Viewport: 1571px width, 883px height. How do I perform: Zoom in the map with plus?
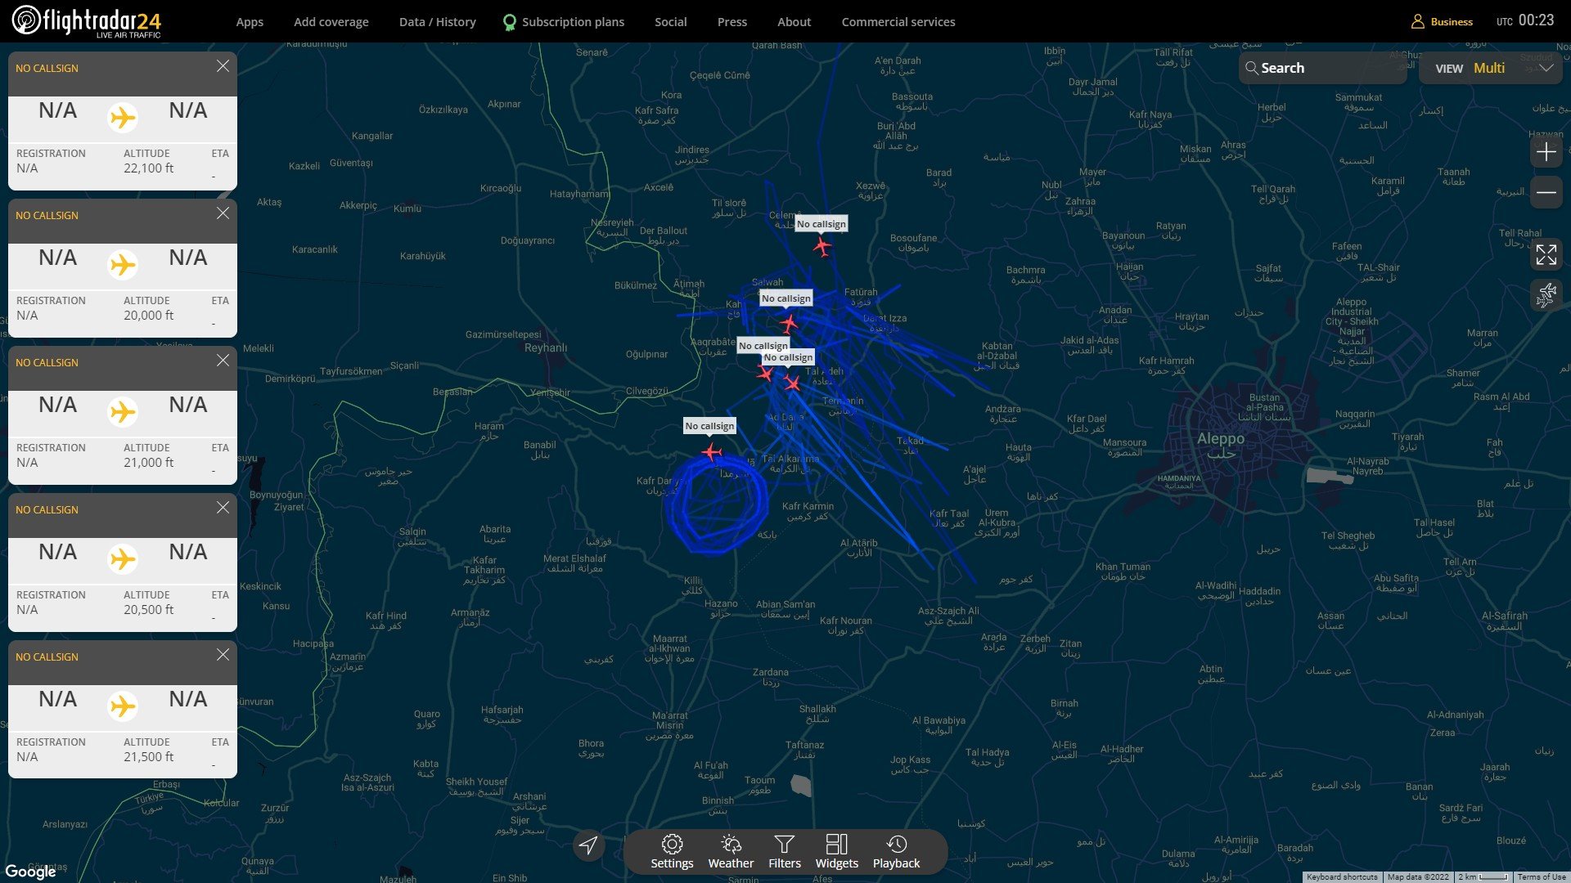click(x=1546, y=152)
